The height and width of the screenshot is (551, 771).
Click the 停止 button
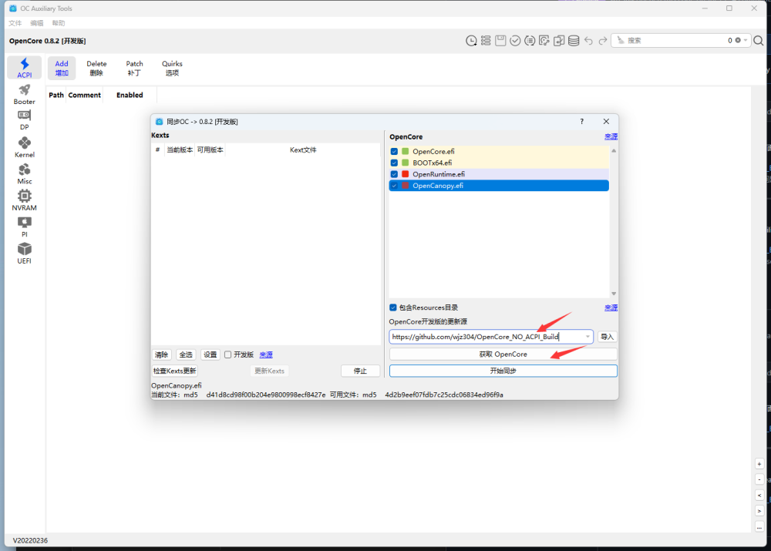point(360,371)
